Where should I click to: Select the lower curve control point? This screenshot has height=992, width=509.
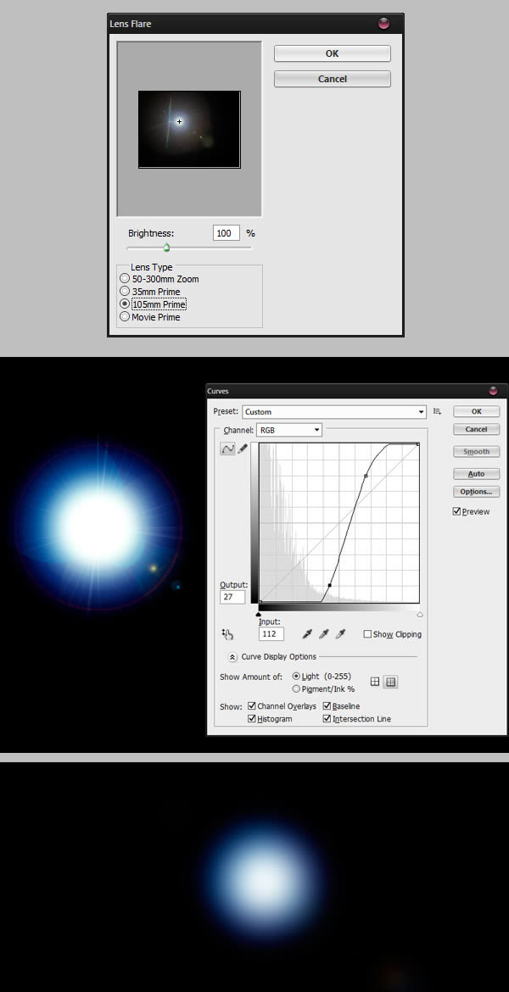pos(329,586)
